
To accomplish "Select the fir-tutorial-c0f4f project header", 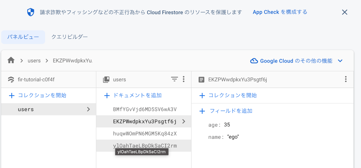I will (36, 79).
